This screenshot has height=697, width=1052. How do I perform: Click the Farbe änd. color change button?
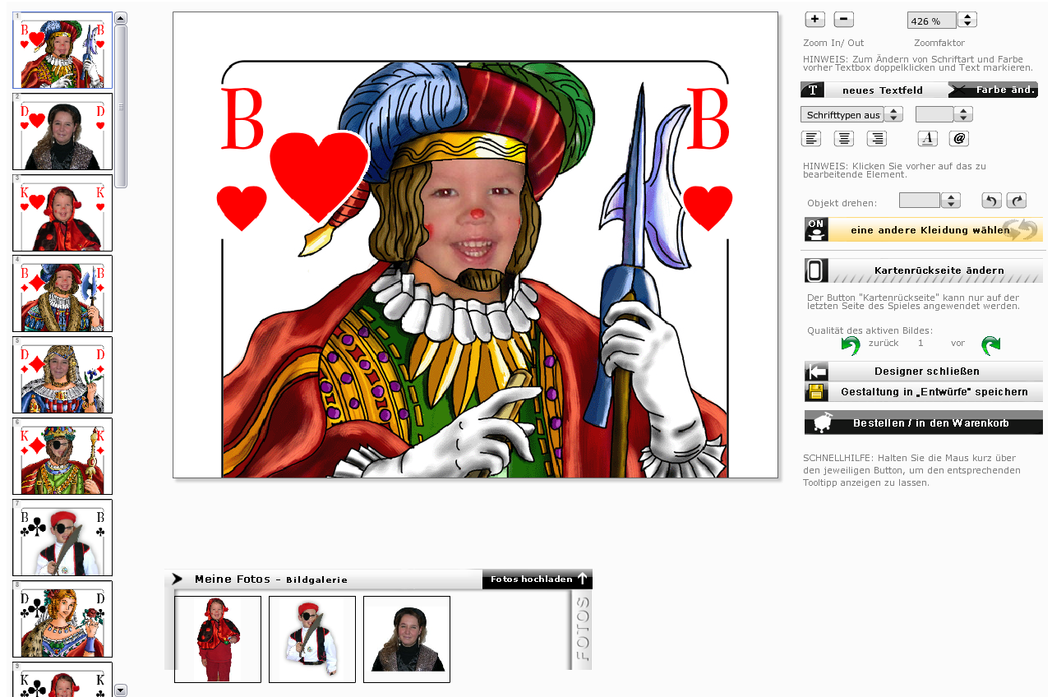[x=994, y=90]
